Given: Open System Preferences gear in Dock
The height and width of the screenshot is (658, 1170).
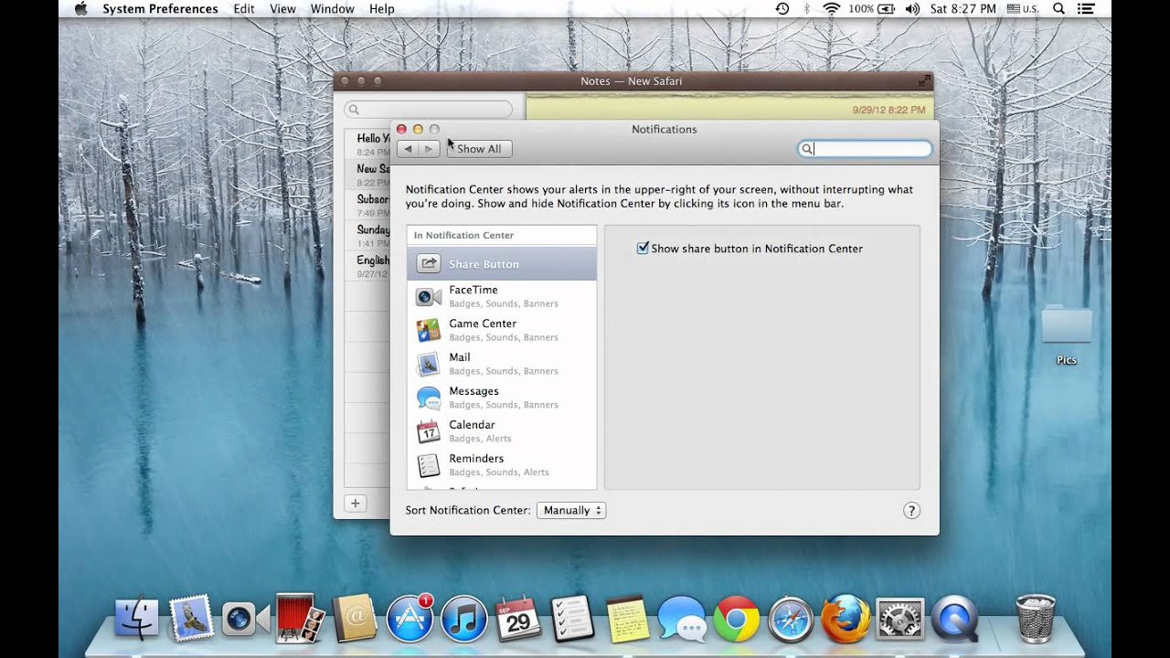Looking at the screenshot, I should pos(899,619).
